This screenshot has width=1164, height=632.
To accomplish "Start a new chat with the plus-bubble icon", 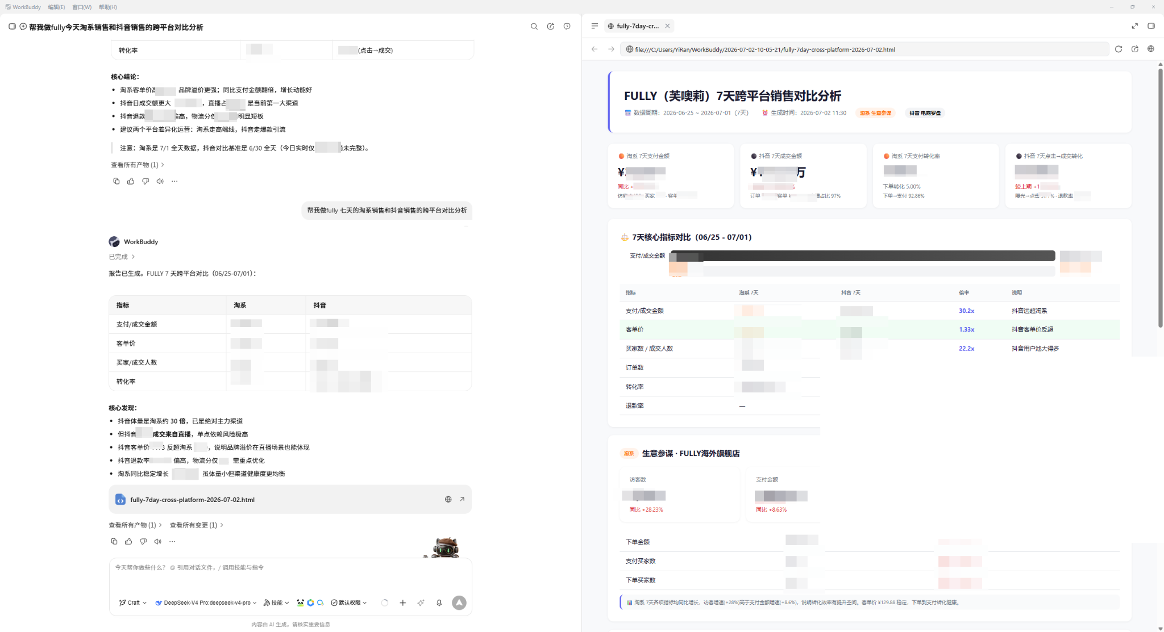I will click(x=23, y=27).
